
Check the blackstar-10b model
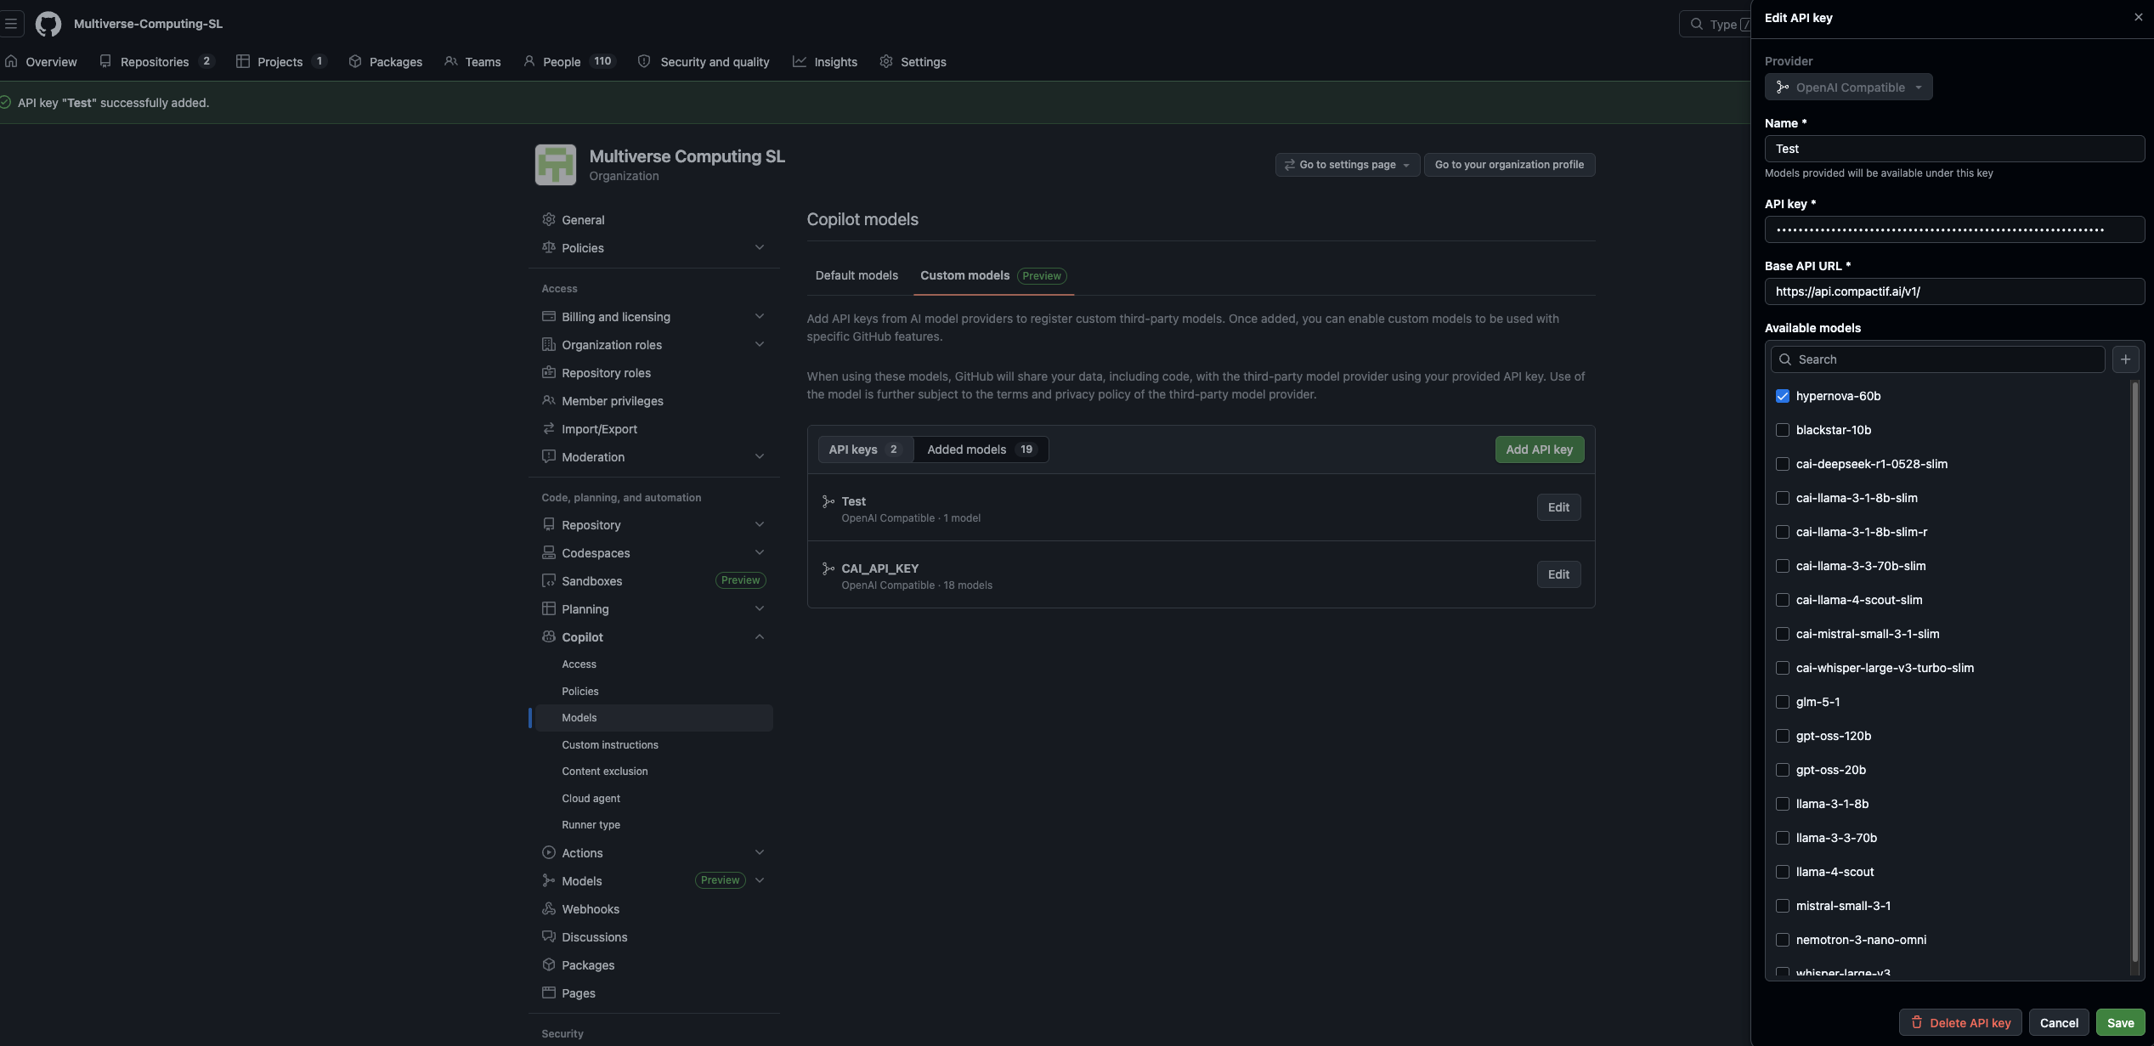pos(1783,430)
